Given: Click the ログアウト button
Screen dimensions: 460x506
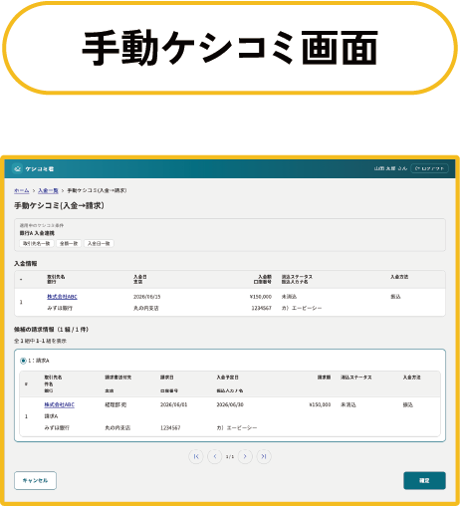Looking at the screenshot, I should pos(429,168).
